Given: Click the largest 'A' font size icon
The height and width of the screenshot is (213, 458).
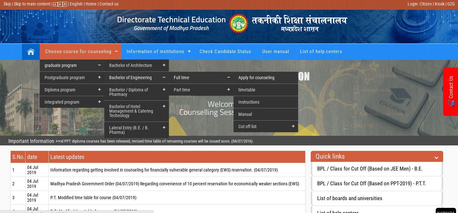Looking at the screenshot, I should [65, 4].
